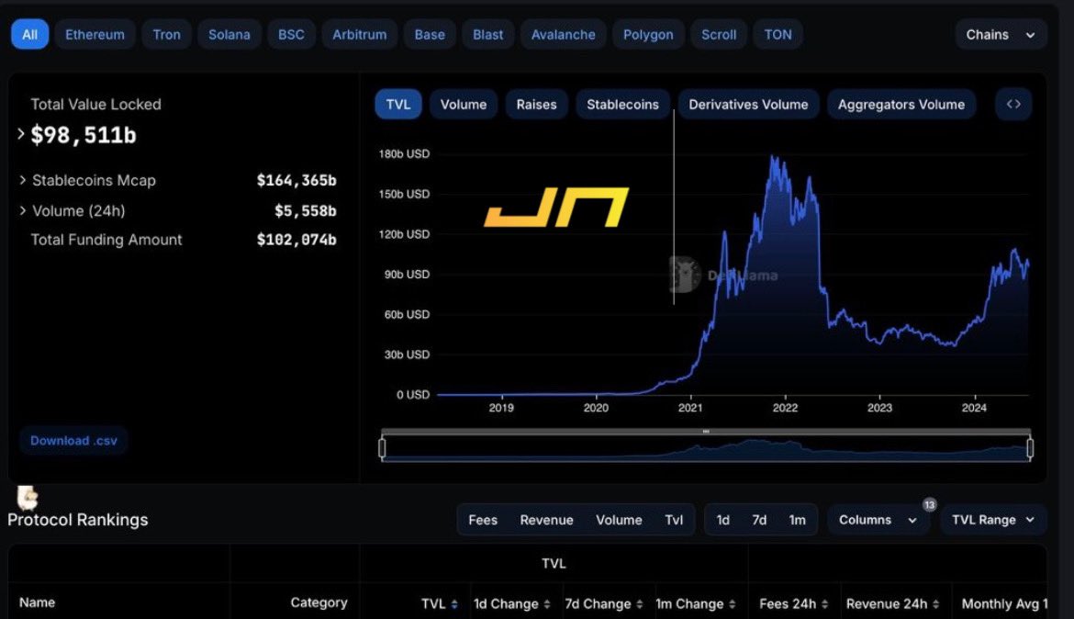Select the 1m change period
1074x619 pixels.
point(797,520)
